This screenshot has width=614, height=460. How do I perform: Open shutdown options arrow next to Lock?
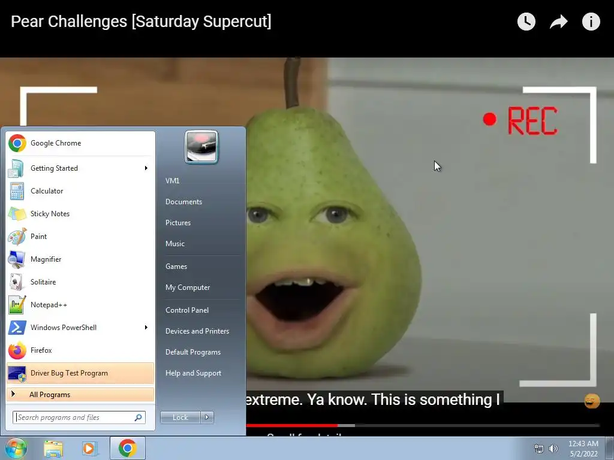[x=207, y=417]
